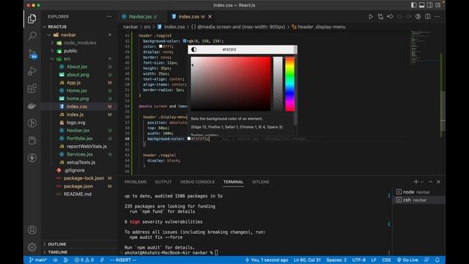This screenshot has width=469, height=264.
Task: Open the Manage gear icon
Action: [x=32, y=247]
